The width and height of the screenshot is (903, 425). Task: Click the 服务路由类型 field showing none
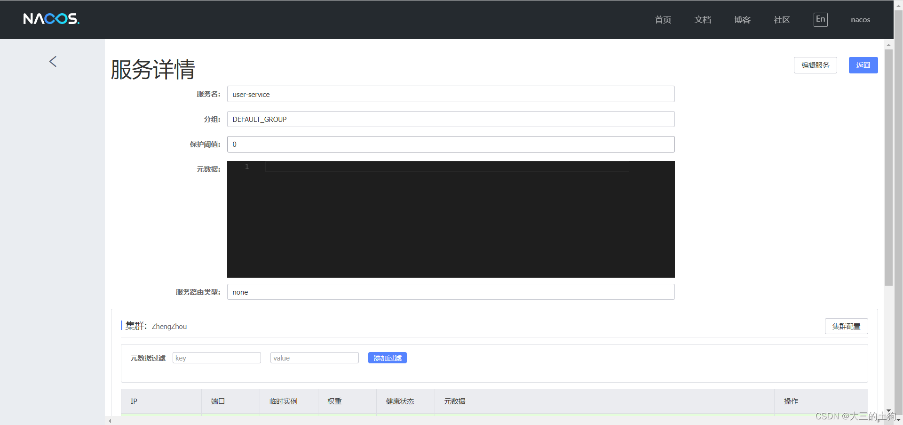(451, 292)
